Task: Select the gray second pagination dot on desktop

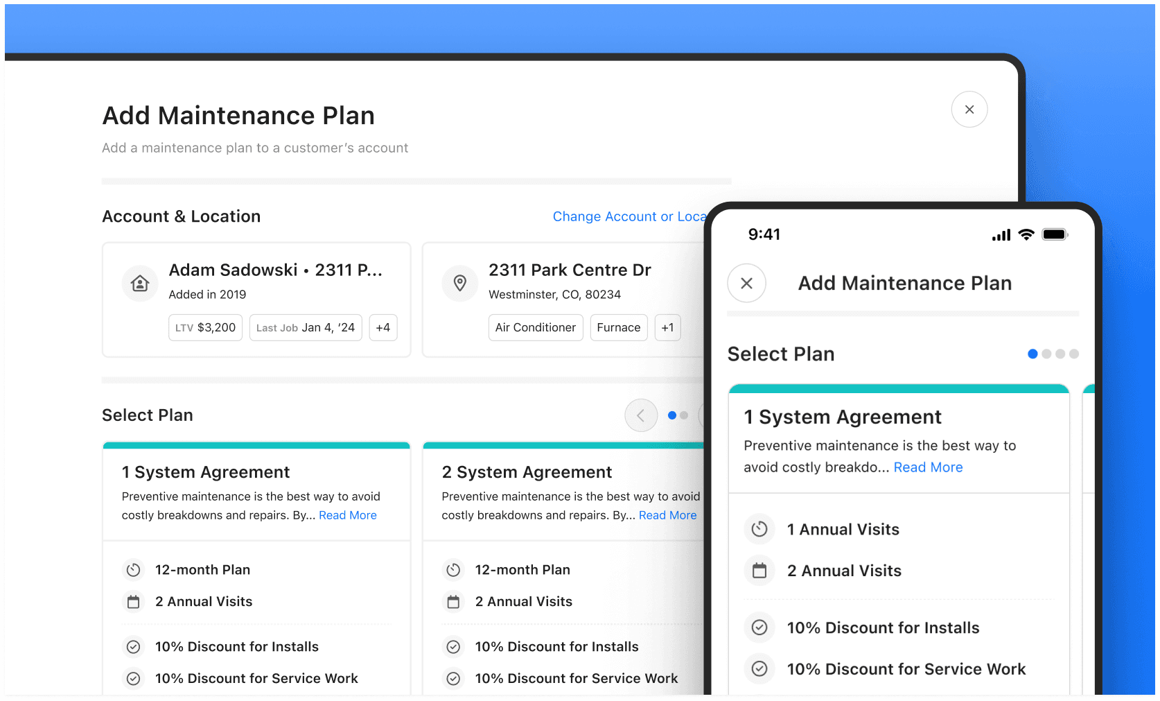Action: (684, 415)
